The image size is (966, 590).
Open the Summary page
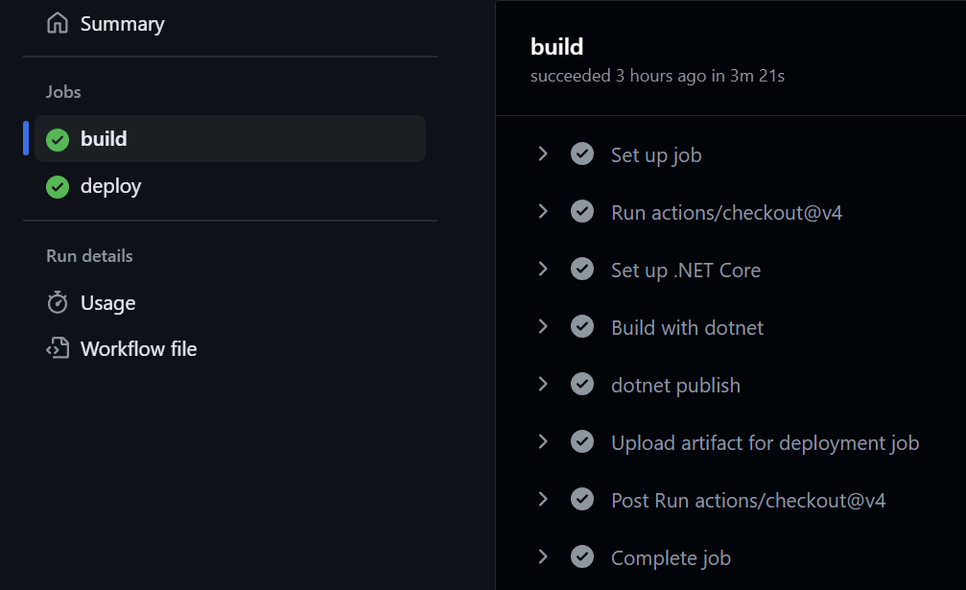pos(121,23)
